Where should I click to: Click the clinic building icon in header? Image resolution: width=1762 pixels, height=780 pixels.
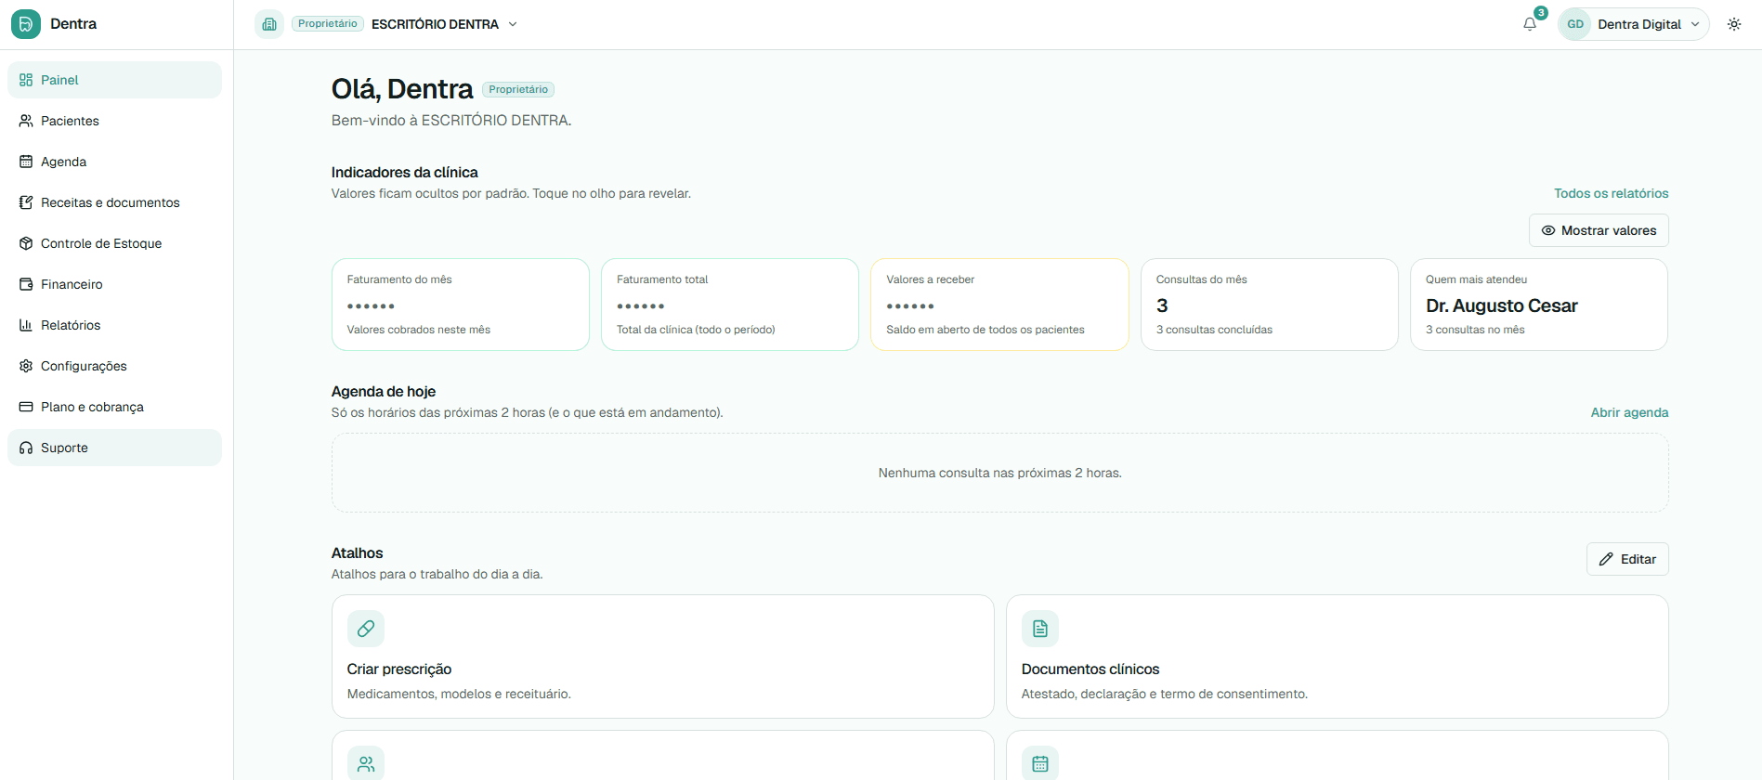pyautogui.click(x=269, y=24)
